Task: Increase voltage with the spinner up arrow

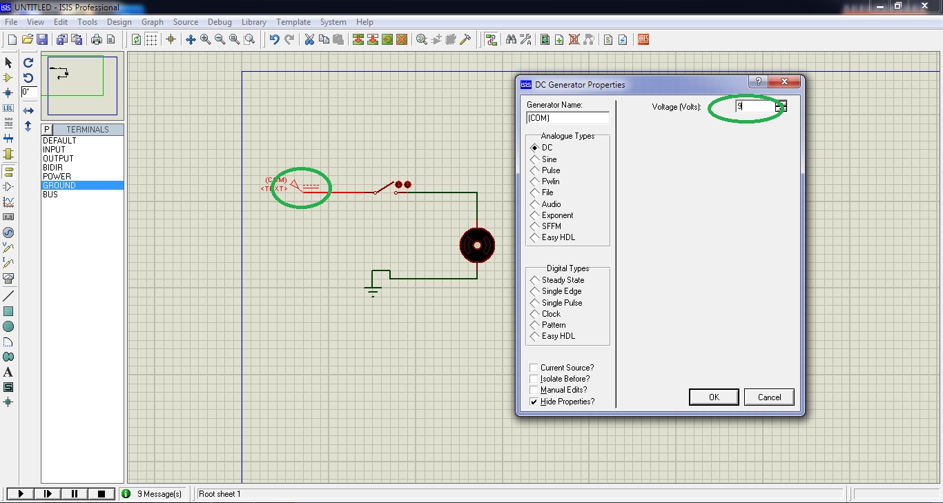Action: tap(781, 103)
